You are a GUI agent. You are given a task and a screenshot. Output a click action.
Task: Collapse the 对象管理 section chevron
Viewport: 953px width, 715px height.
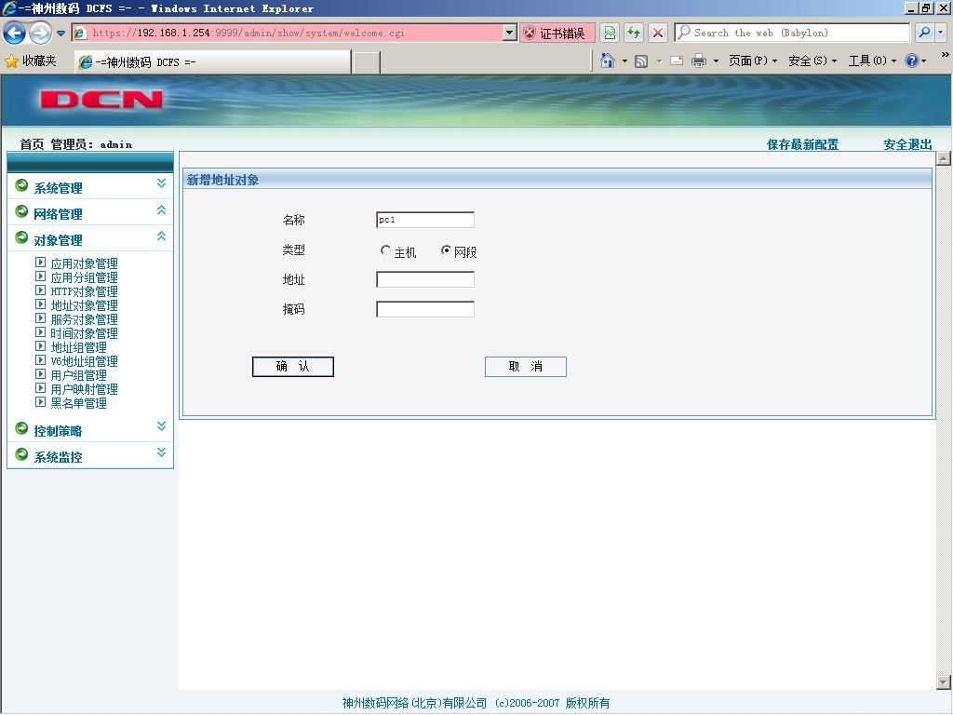pos(161,236)
